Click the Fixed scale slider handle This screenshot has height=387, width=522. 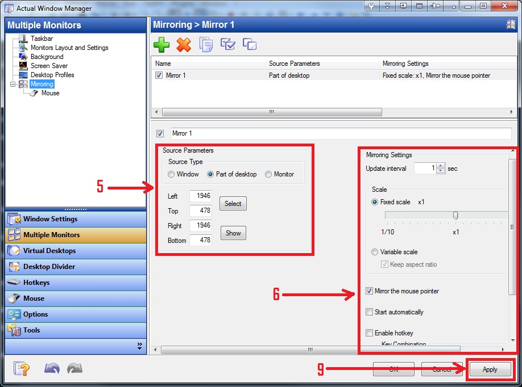455,216
